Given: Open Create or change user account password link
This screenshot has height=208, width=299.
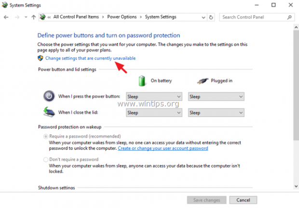Looking at the screenshot, I should (163, 148).
